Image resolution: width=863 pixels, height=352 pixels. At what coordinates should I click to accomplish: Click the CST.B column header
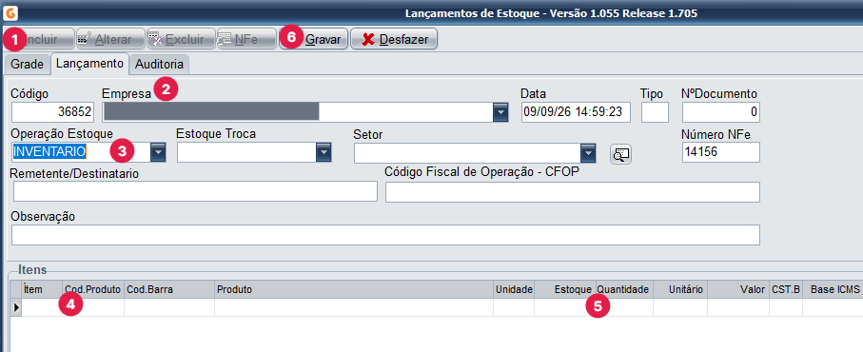786,289
